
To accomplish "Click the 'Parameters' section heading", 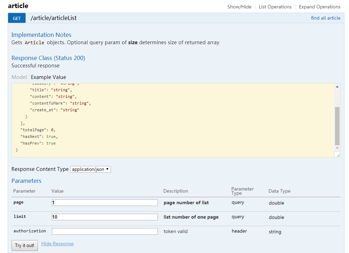I will pos(27,181).
